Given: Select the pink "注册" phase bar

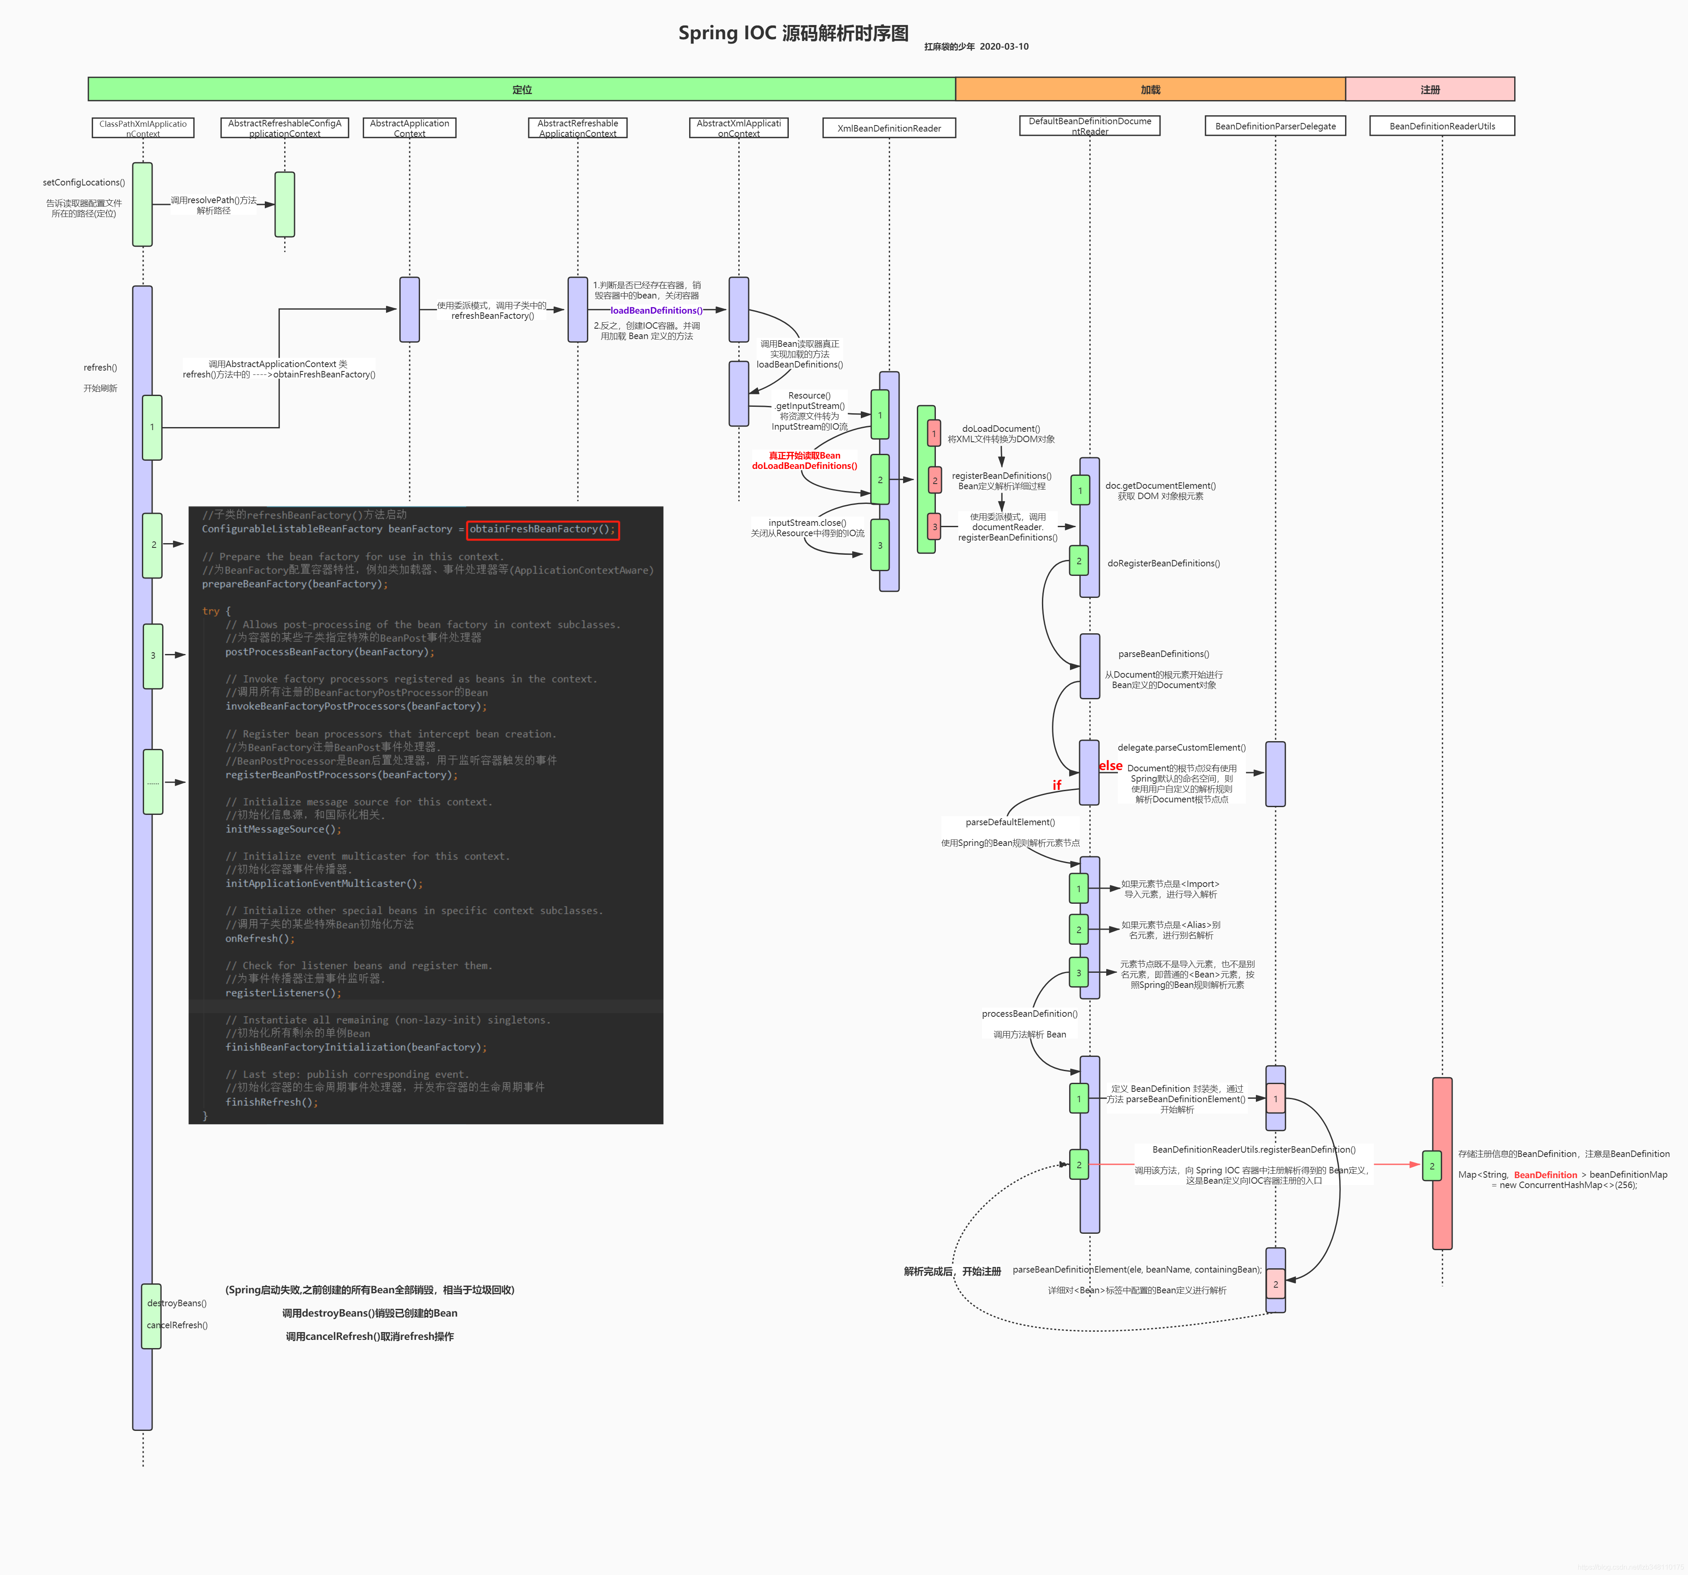Looking at the screenshot, I should (x=1430, y=89).
